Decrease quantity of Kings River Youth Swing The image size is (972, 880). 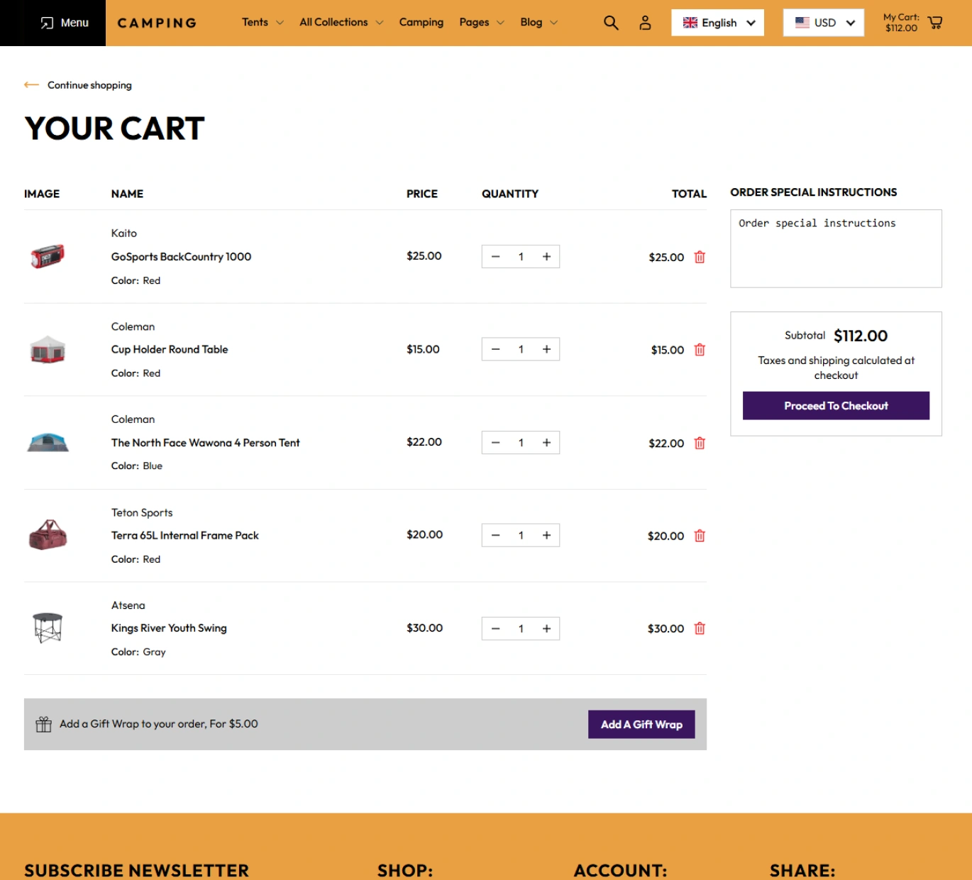[495, 629]
